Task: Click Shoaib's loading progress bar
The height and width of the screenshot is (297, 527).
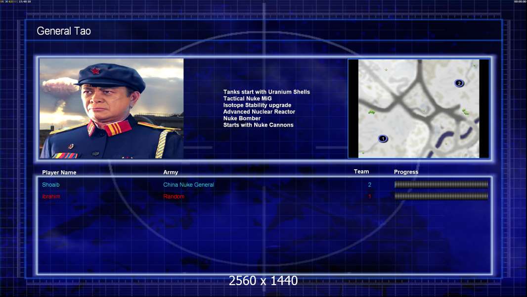Action: click(x=441, y=185)
